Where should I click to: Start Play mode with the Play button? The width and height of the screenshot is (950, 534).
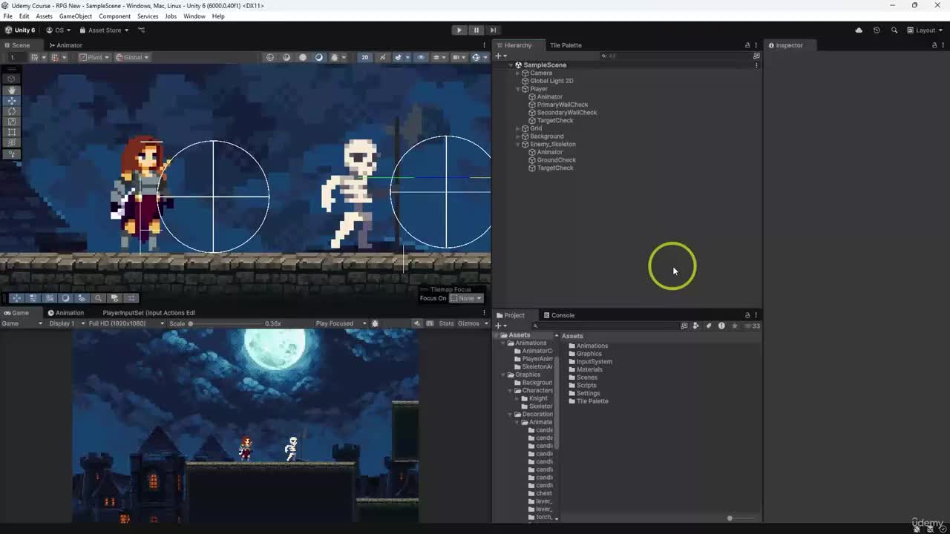tap(459, 30)
